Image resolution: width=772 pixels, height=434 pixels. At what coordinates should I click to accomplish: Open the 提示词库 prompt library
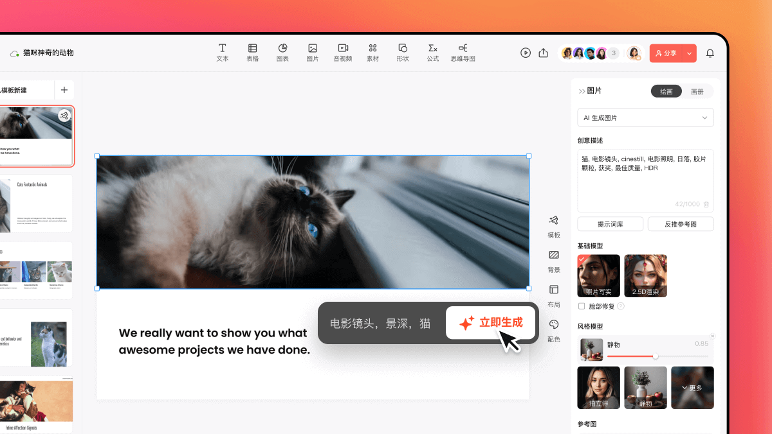tap(610, 223)
